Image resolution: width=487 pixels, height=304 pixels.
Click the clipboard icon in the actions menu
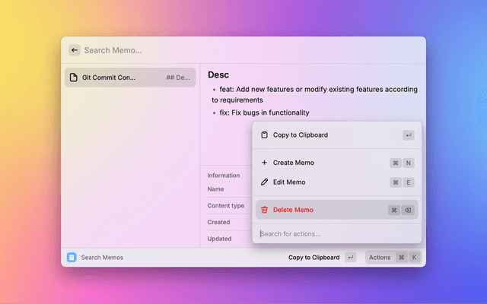point(264,135)
